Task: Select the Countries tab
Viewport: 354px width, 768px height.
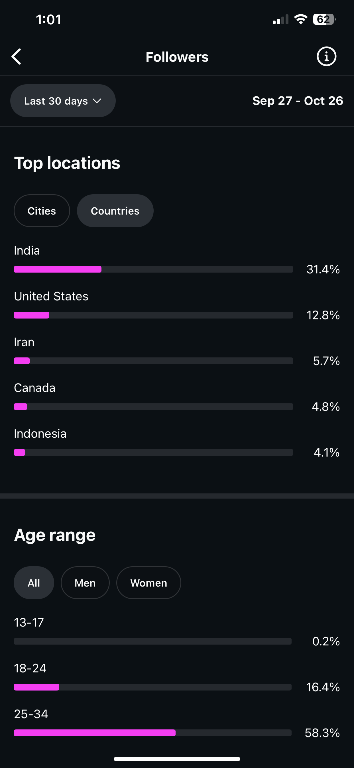Action: pyautogui.click(x=115, y=211)
